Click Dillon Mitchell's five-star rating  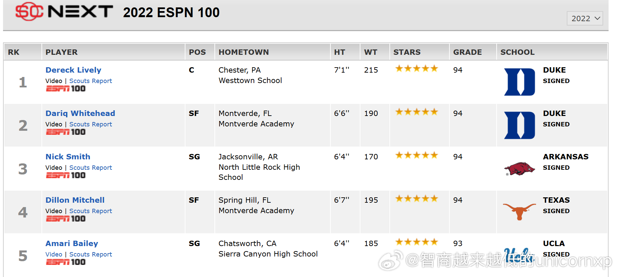pyautogui.click(x=417, y=199)
